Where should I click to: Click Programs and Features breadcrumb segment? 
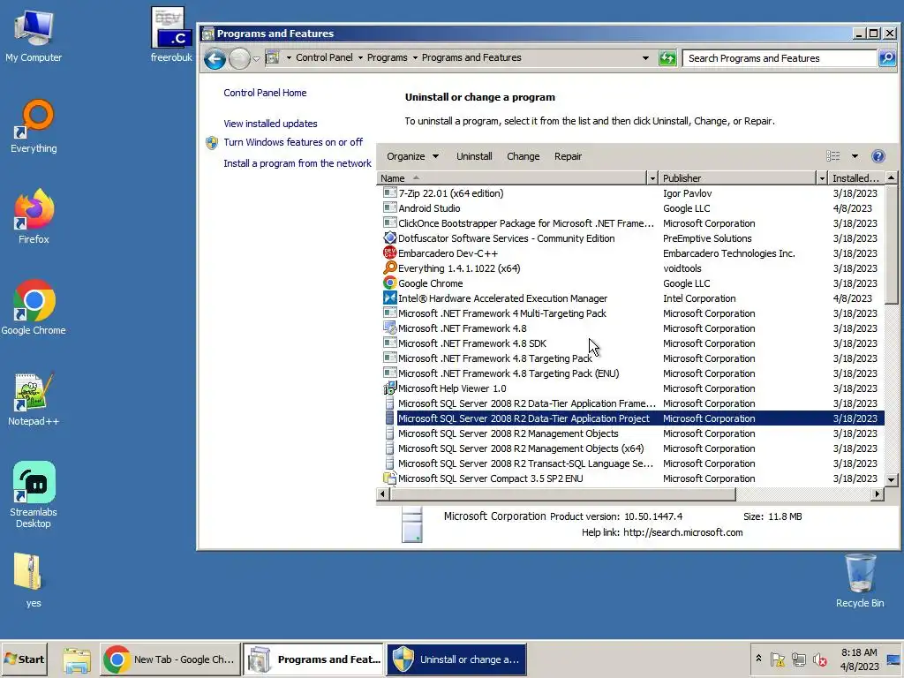(471, 58)
